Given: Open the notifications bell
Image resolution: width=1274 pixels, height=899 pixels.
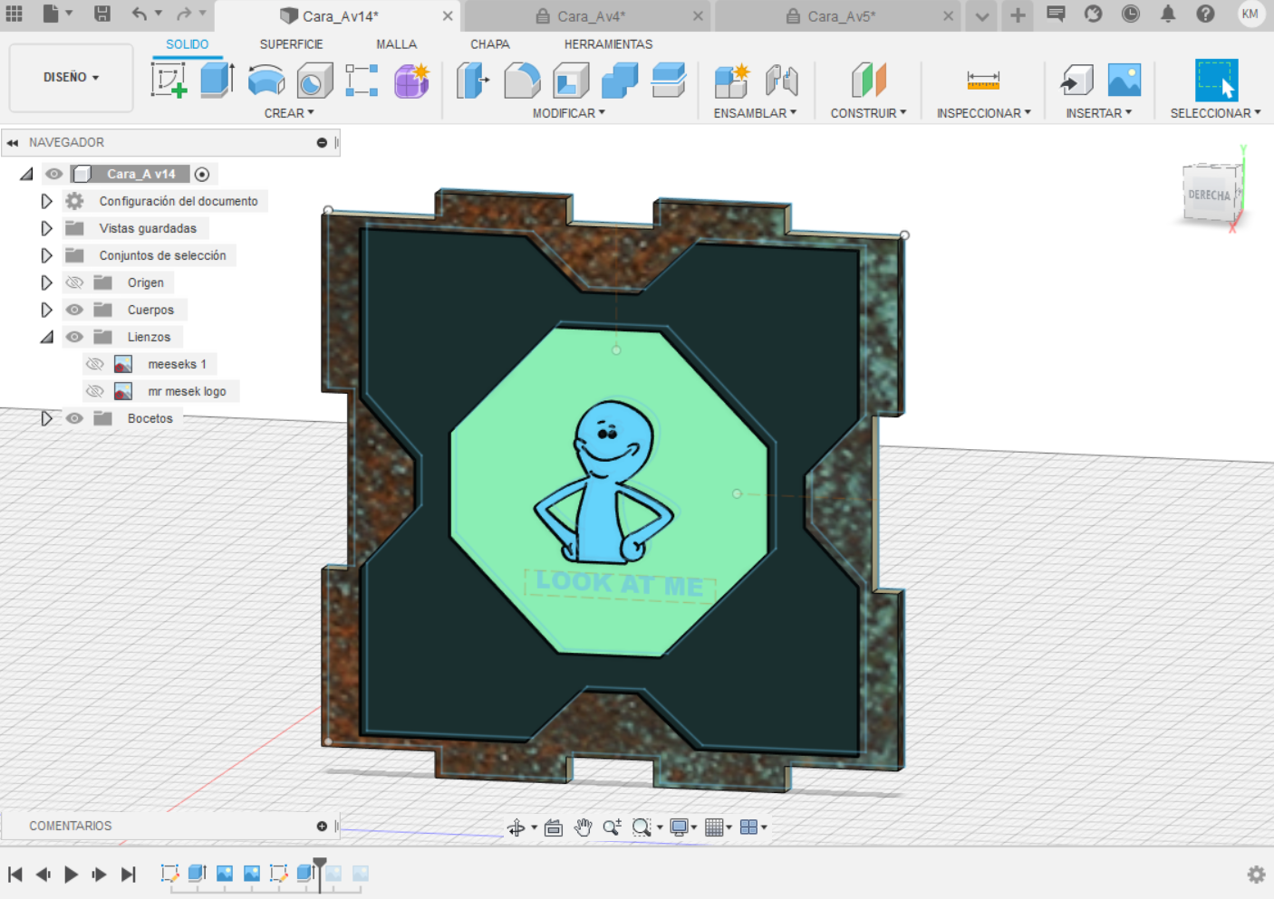Looking at the screenshot, I should point(1168,14).
